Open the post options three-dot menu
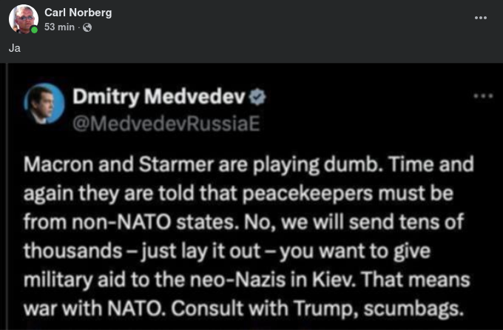503x330 pixels. [481, 18]
